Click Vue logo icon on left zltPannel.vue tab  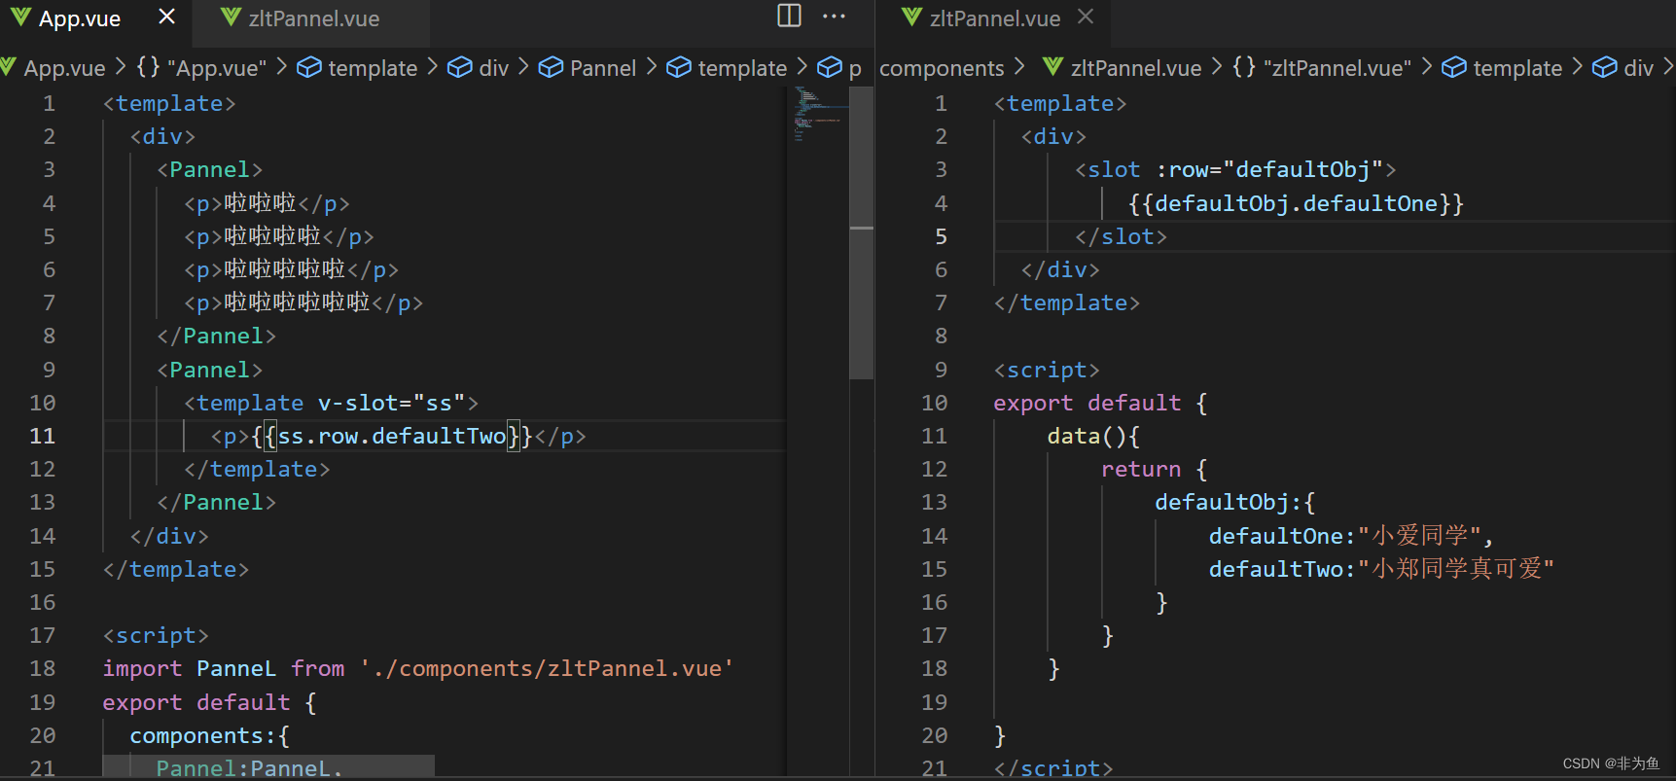coord(231,18)
